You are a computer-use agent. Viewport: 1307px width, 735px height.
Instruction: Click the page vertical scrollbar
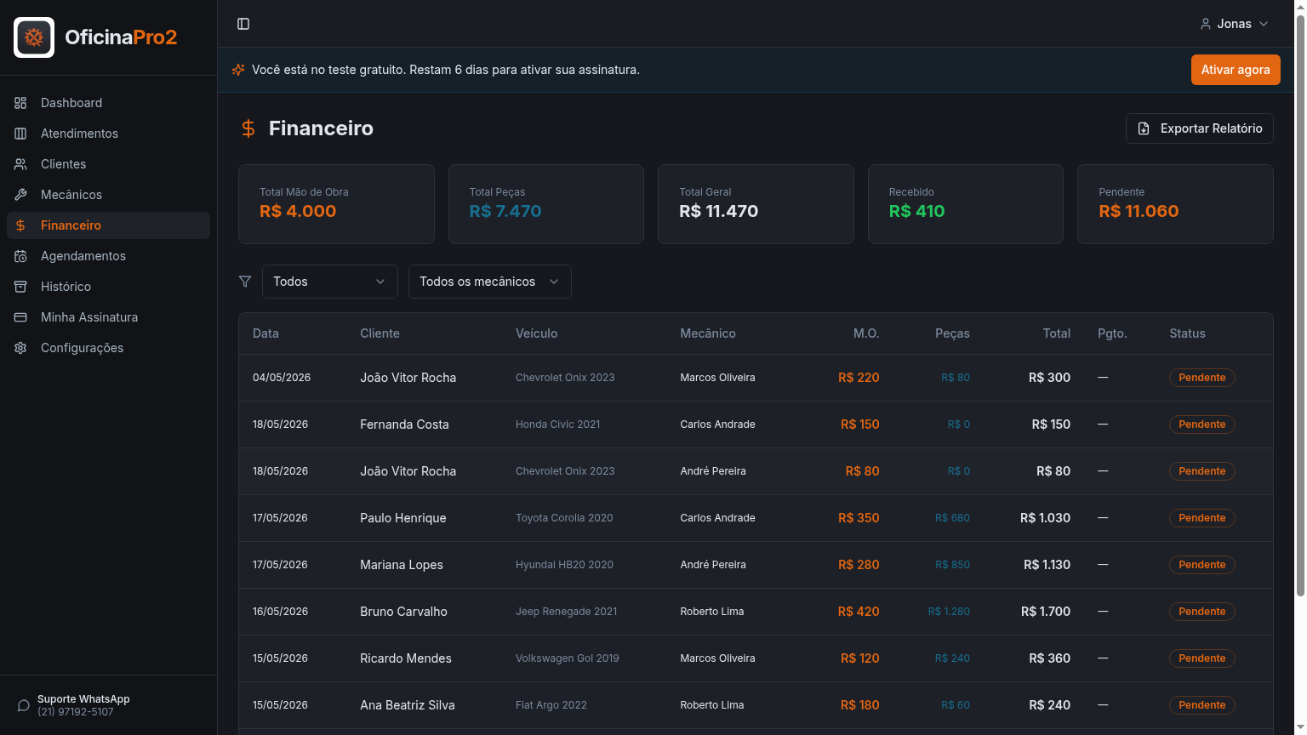(1299, 306)
